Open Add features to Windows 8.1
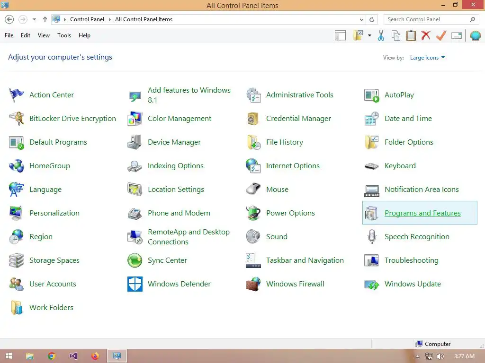 [x=189, y=95]
